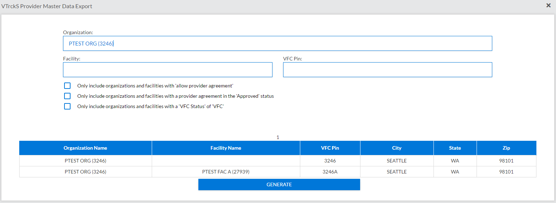Image resolution: width=556 pixels, height=203 pixels.
Task: Click the City column header
Action: [397, 148]
